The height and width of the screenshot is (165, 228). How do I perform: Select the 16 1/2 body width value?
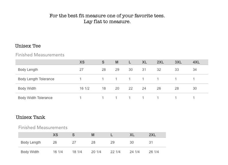tap(84, 89)
